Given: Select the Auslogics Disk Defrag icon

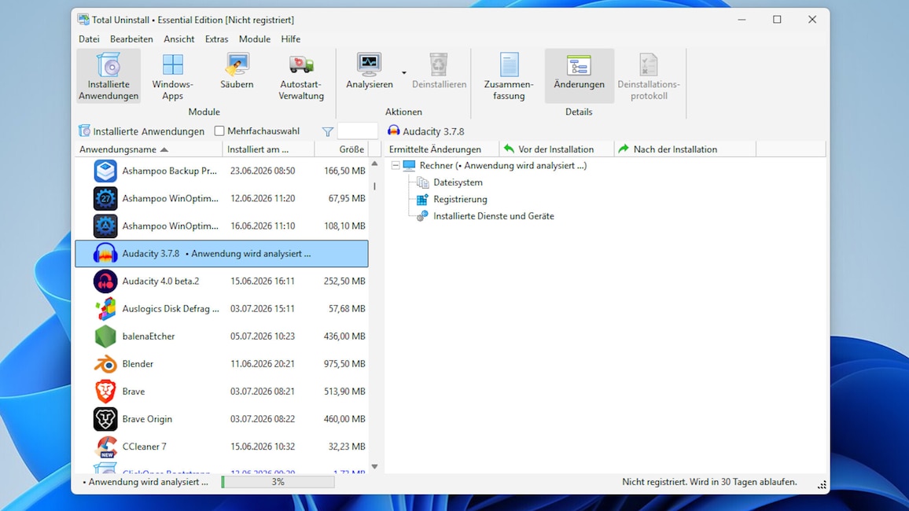Looking at the screenshot, I should tap(105, 309).
